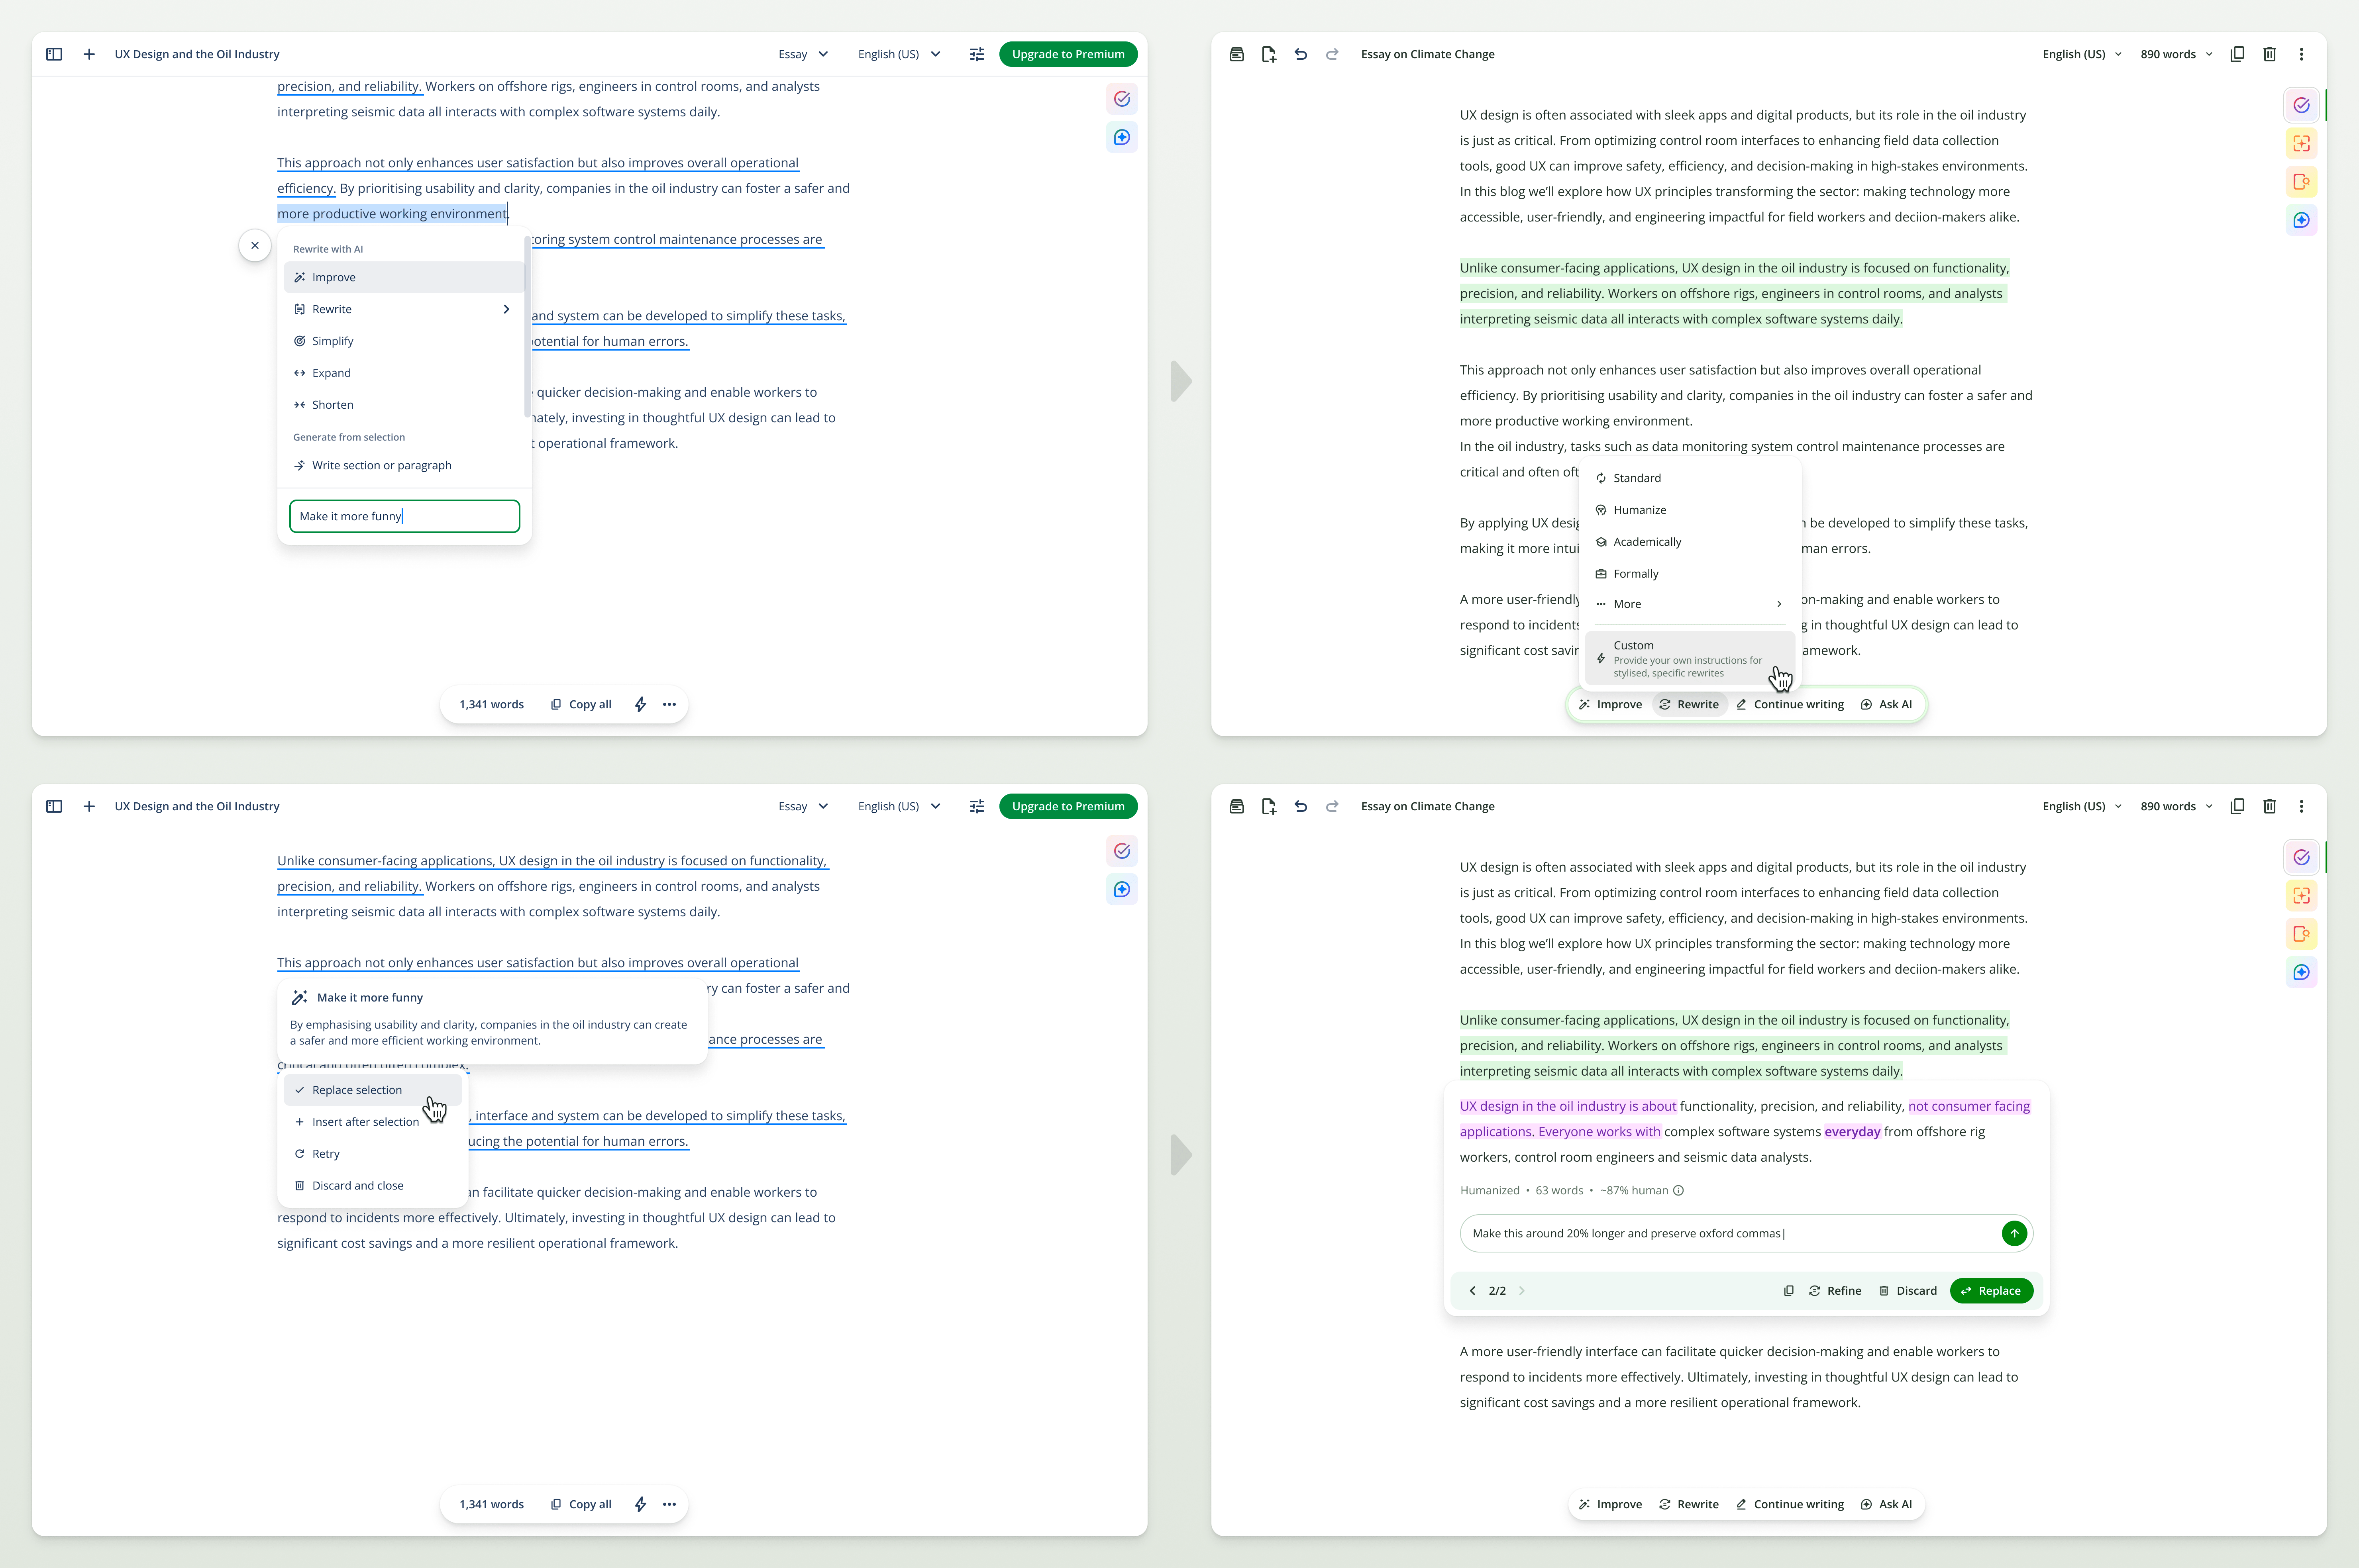Screen dimensions: 2359x1568
Task: Open the pink check assistant icon in the upper-left editor
Action: (x=1122, y=99)
